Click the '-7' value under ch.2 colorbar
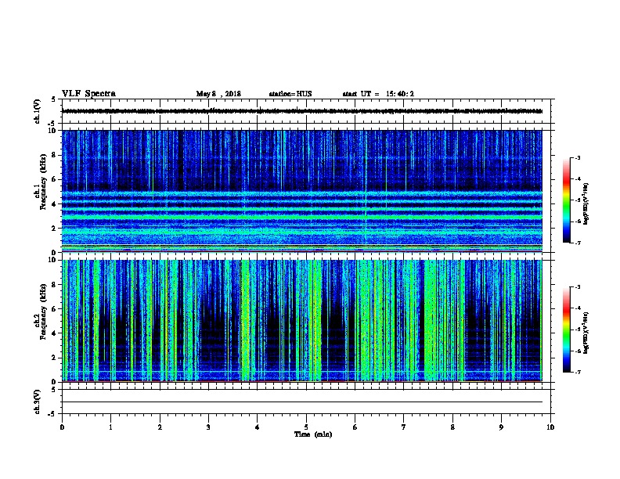The width and height of the screenshot is (620, 479). (x=577, y=373)
